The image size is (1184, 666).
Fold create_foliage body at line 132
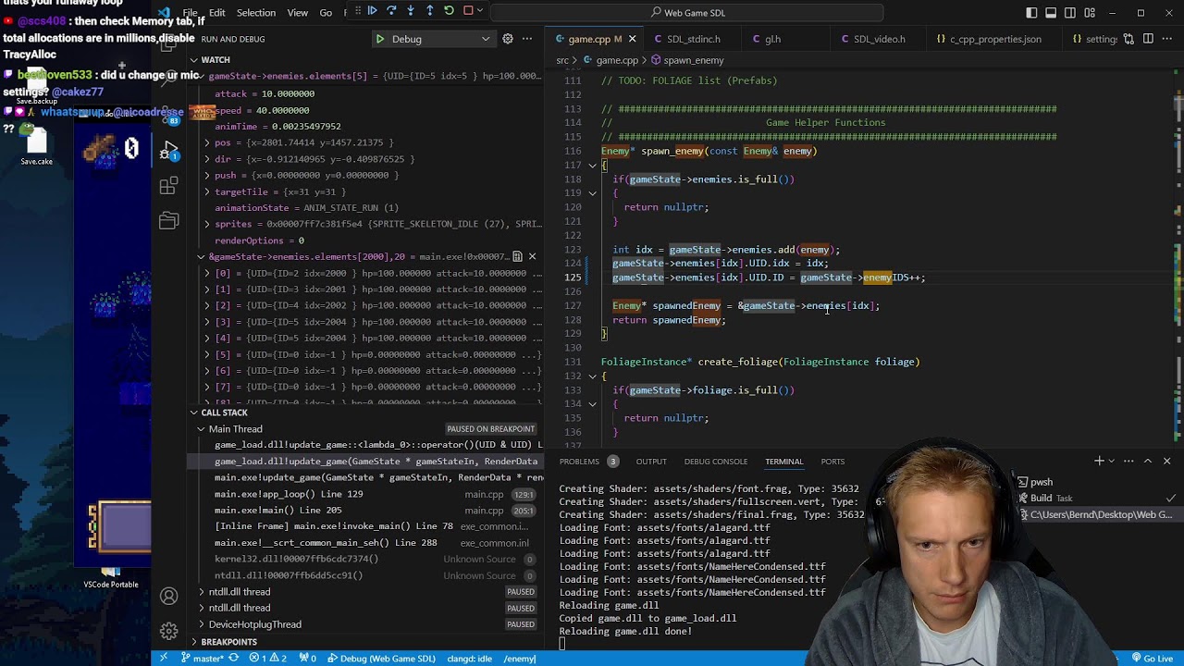point(592,376)
